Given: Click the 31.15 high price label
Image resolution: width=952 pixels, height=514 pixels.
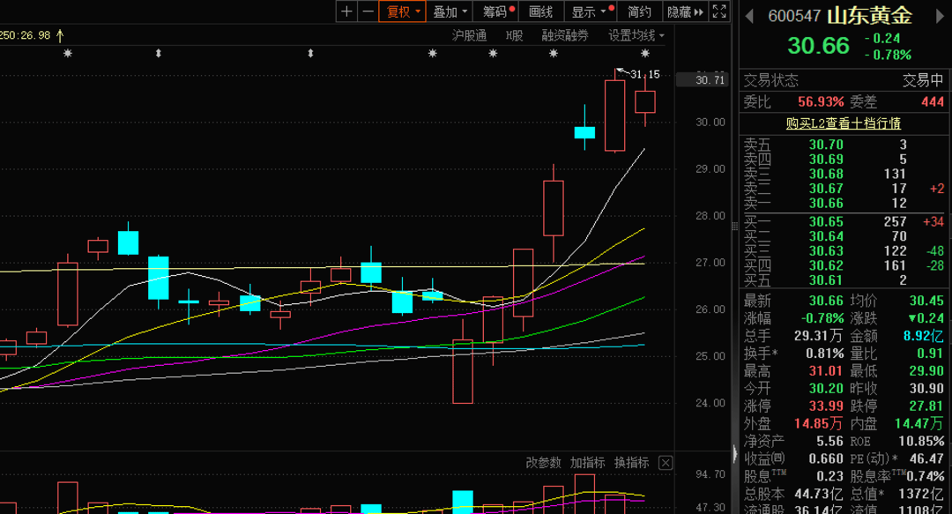Looking at the screenshot, I should tap(644, 74).
